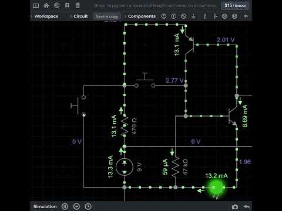Viewport: 282px width, 211px height.
Task: Toggle the vertical push button switch on left
Action: point(78,105)
